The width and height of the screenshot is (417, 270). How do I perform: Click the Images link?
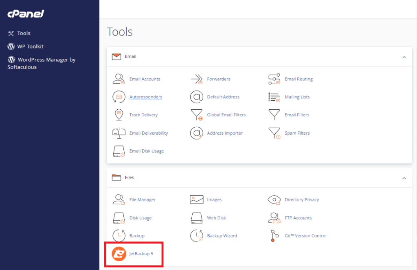point(214,200)
